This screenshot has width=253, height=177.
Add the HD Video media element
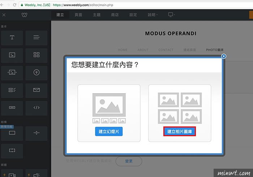(x=12, y=174)
